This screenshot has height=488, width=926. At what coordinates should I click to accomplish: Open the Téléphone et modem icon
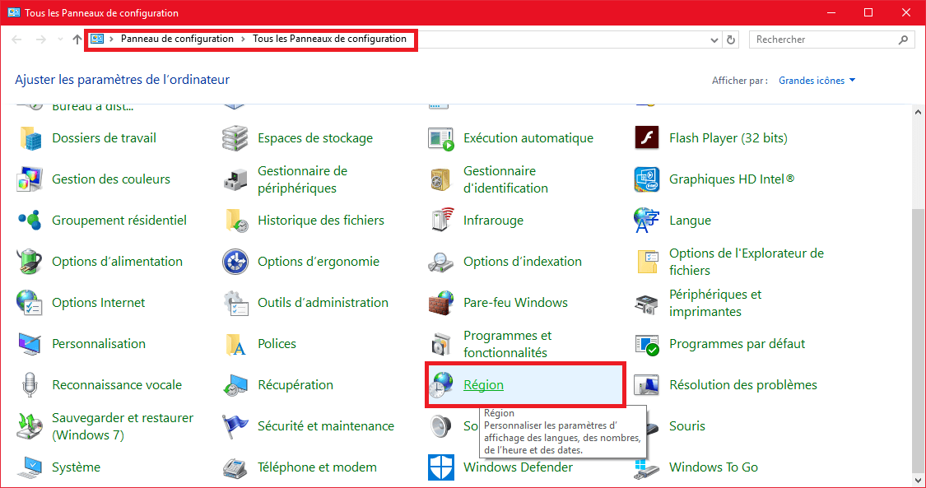(235, 467)
